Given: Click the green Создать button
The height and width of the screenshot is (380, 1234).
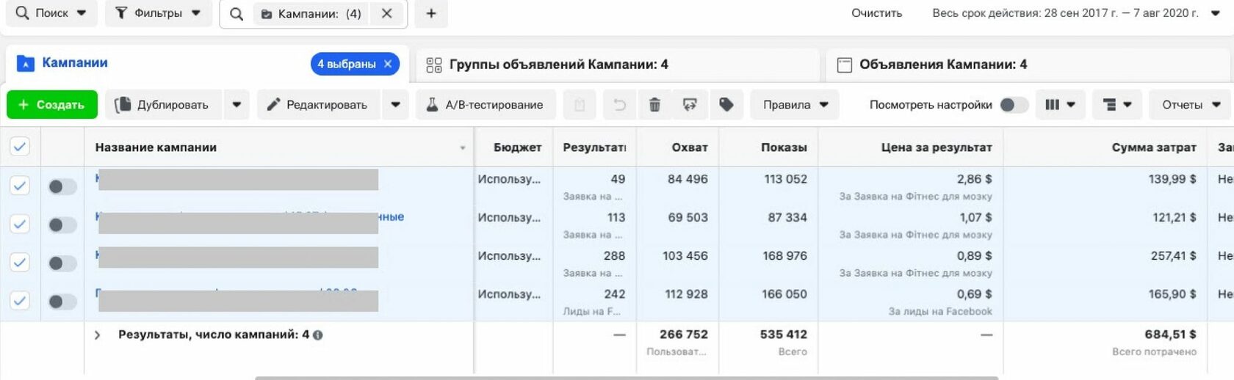Looking at the screenshot, I should (x=51, y=105).
